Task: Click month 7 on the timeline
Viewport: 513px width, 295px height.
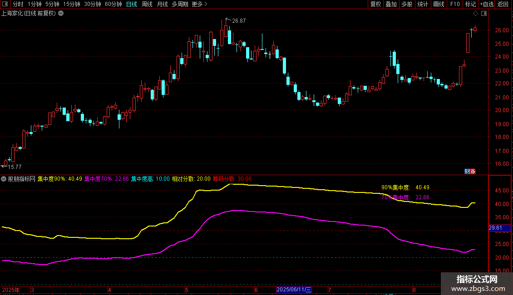Action: pos(330,290)
